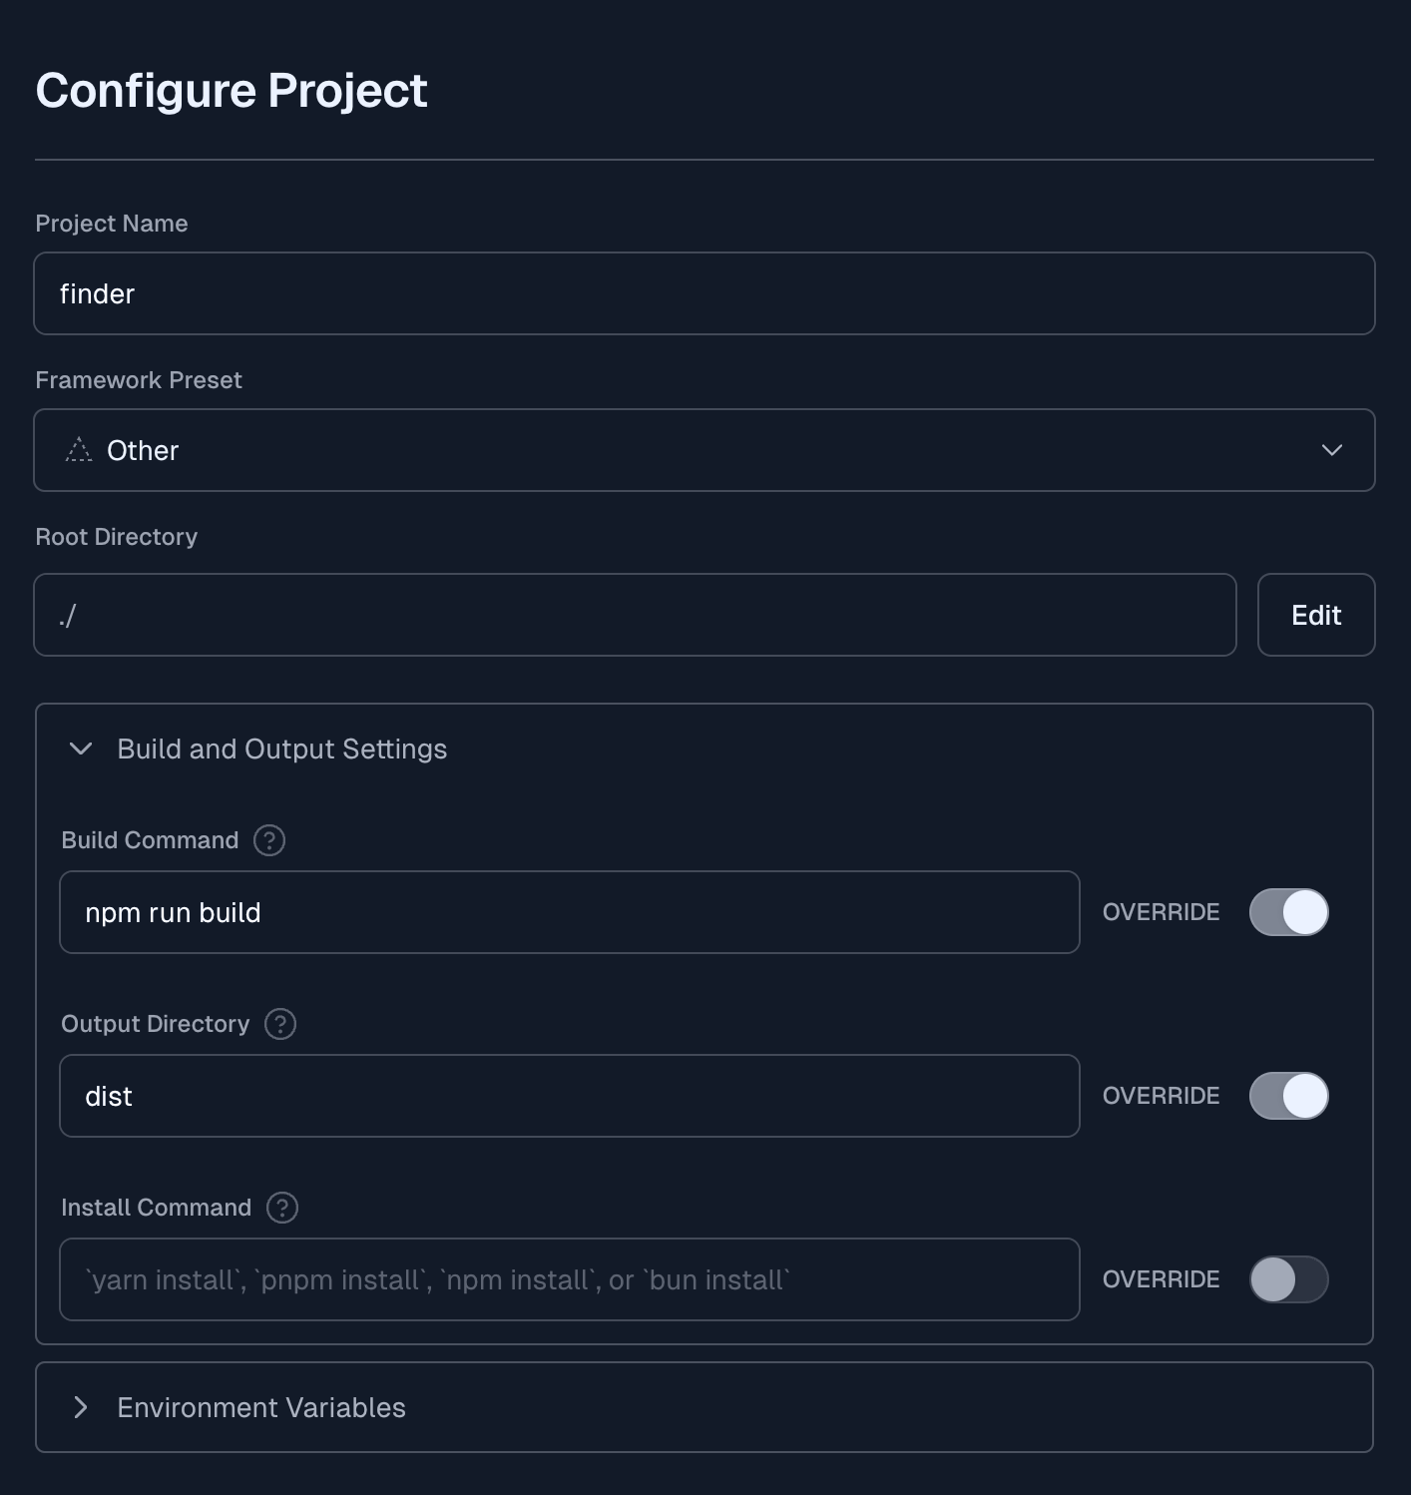Click the triangle framework icon beside Other

tap(80, 450)
